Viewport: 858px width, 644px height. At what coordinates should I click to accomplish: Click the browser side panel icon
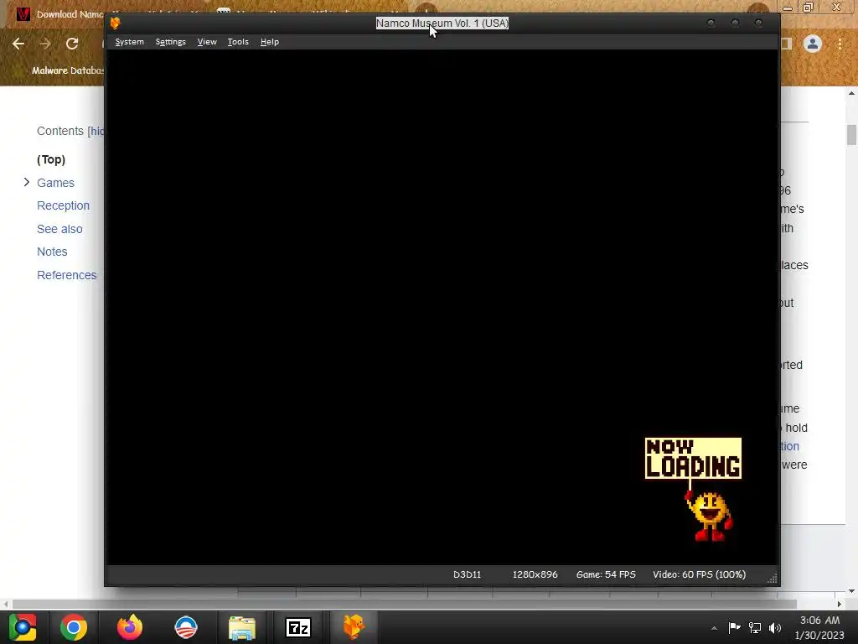(x=786, y=44)
